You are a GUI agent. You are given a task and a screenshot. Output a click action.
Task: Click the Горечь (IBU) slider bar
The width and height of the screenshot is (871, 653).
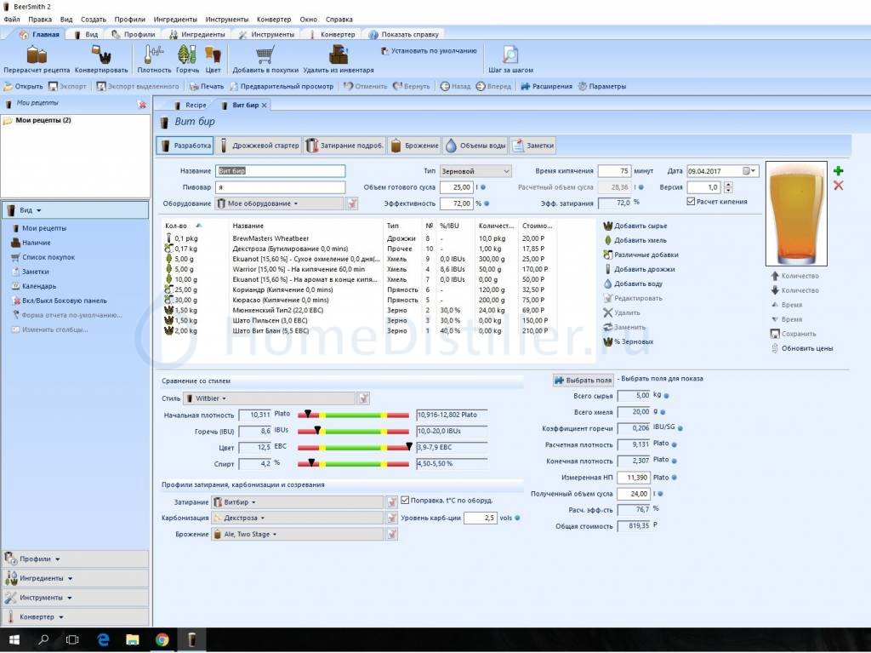click(353, 431)
